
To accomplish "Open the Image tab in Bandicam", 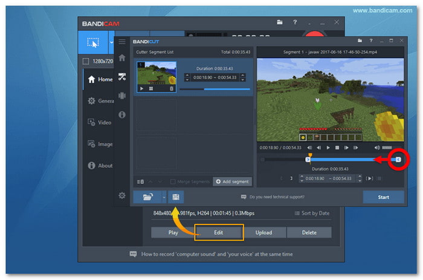I will click(100, 144).
